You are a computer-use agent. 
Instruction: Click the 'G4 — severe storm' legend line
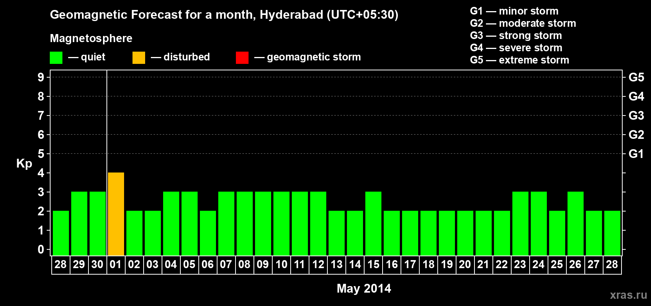[516, 48]
